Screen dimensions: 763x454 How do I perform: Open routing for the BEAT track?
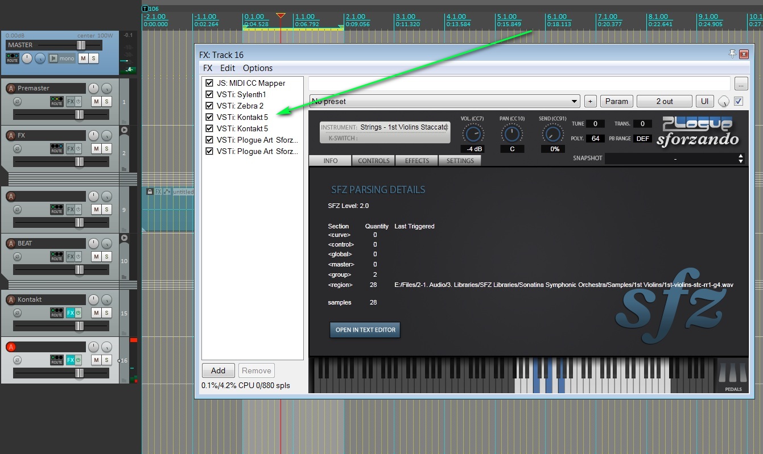click(56, 257)
